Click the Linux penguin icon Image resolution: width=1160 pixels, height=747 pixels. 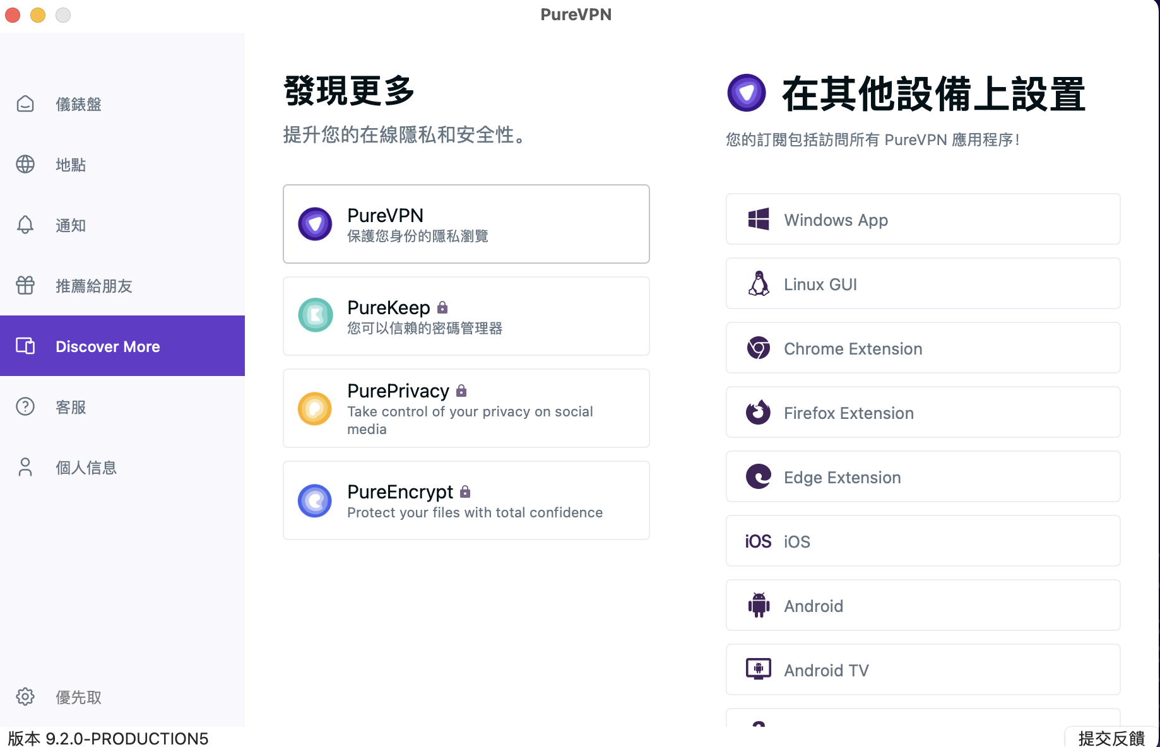pos(759,283)
